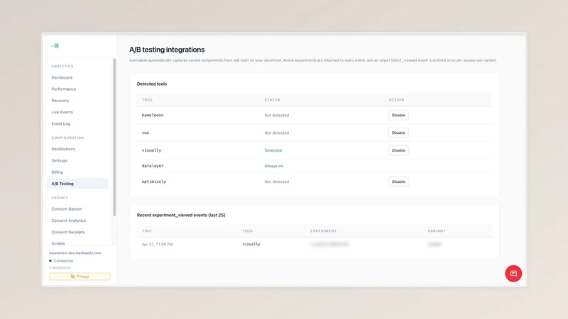Disable the vwo integration
This screenshot has width=568, height=319.
[398, 133]
